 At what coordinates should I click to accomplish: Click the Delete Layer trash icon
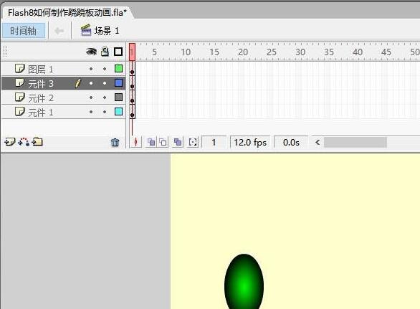click(x=115, y=142)
